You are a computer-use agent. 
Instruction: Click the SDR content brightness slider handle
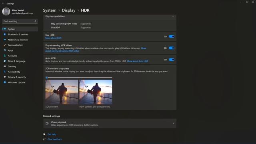46,78
